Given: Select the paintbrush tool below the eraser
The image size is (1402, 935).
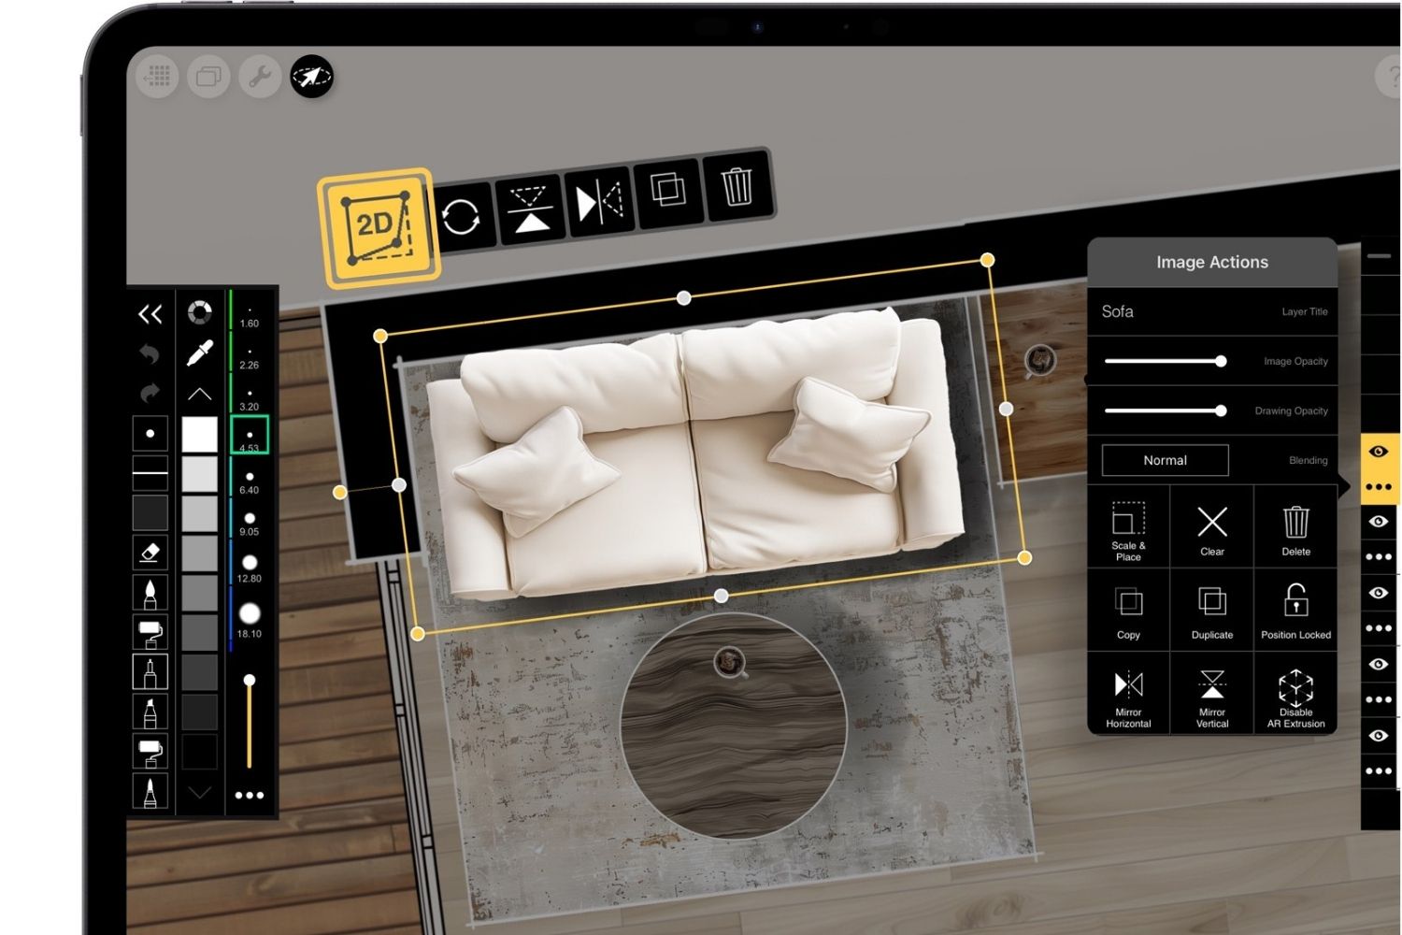Looking at the screenshot, I should click(150, 593).
